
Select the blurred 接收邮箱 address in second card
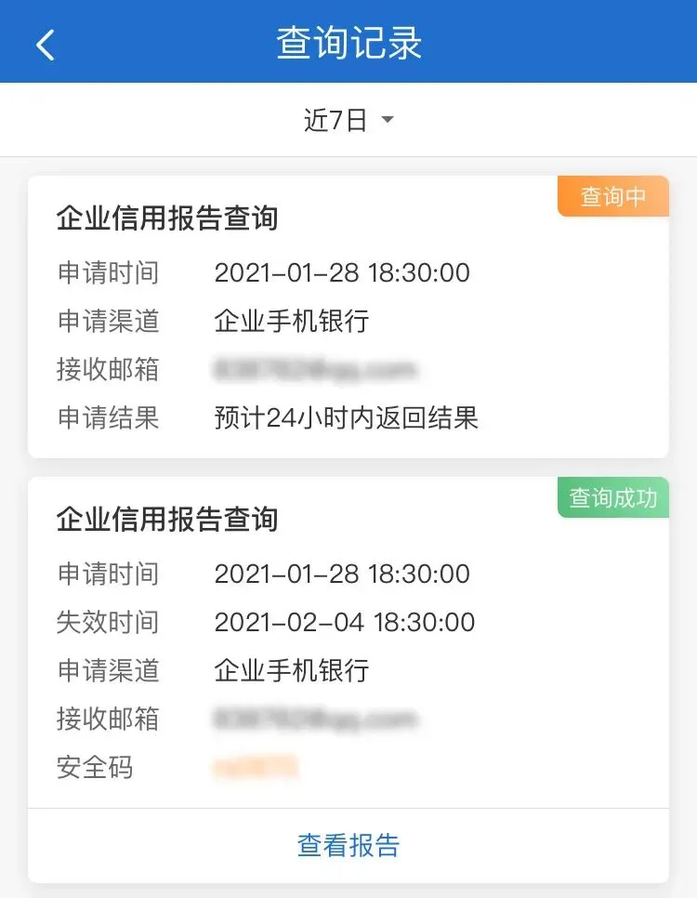[x=316, y=719]
